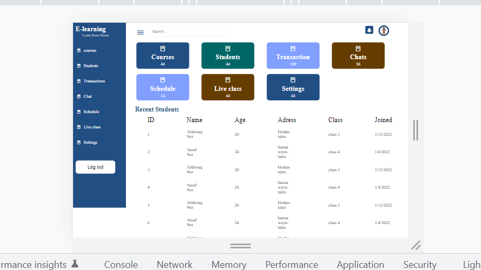
Task: Open the Courses dashboard card
Action: click(162, 55)
